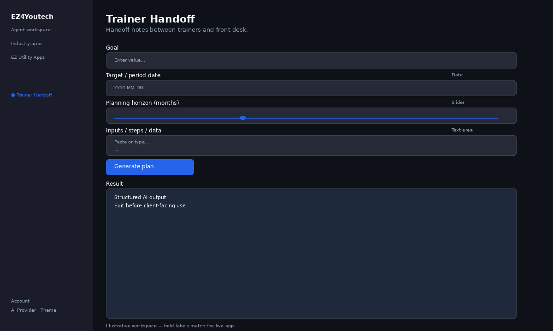The image size is (553, 331).
Task: Click the 'Goal' field label
Action: (112, 48)
